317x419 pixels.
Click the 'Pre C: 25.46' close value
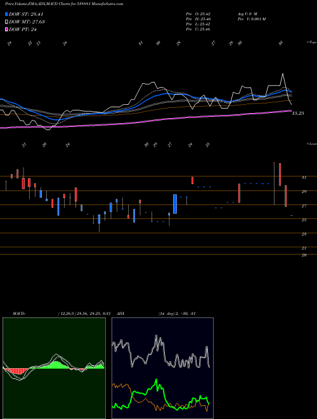pyautogui.click(x=198, y=29)
